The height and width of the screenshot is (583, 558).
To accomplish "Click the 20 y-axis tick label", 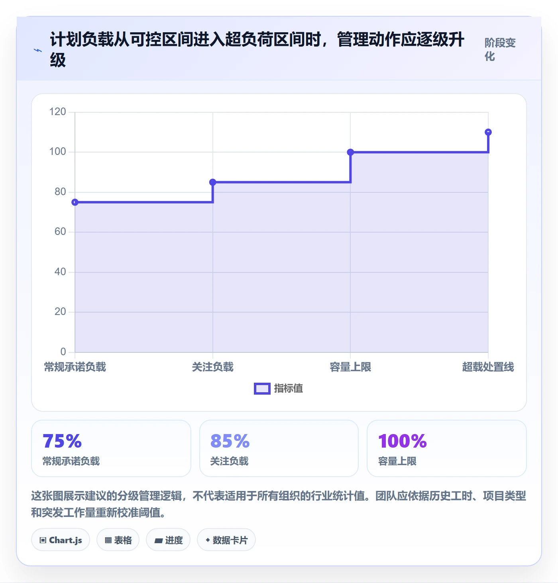I will [x=60, y=312].
